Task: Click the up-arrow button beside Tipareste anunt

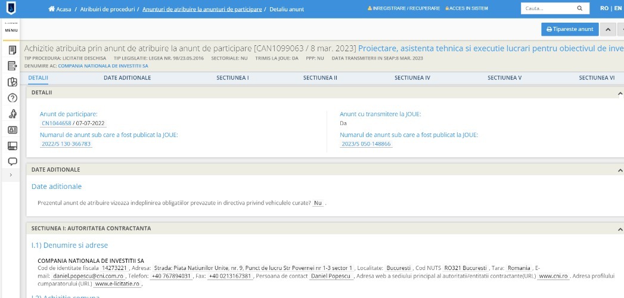Action: [608, 29]
